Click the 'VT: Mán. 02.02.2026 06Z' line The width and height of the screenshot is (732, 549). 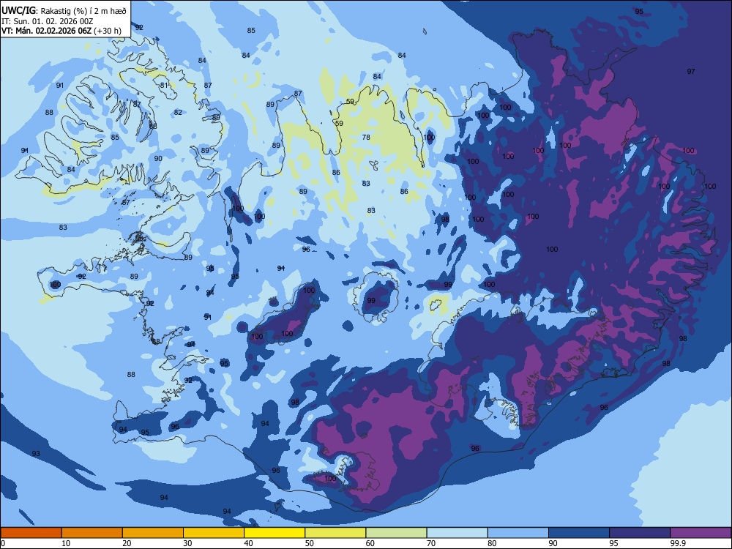(x=46, y=31)
